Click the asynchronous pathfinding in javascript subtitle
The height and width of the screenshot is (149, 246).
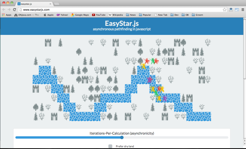(x=122, y=29)
